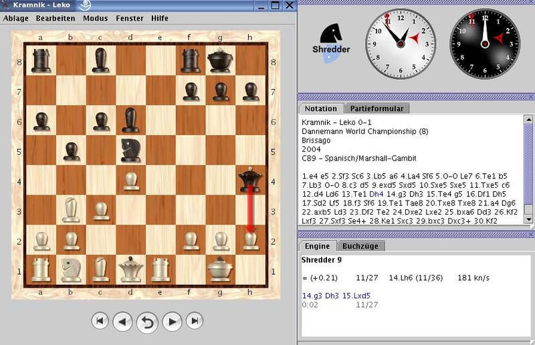Click the white analog chess clock
The image size is (535, 345).
(x=397, y=36)
